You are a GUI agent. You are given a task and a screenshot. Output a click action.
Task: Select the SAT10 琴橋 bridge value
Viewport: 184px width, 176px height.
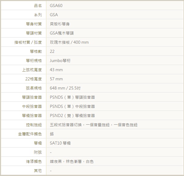pyautogui.click(x=60, y=143)
